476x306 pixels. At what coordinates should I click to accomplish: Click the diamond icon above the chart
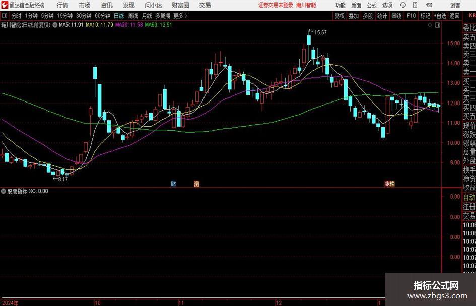430,25
